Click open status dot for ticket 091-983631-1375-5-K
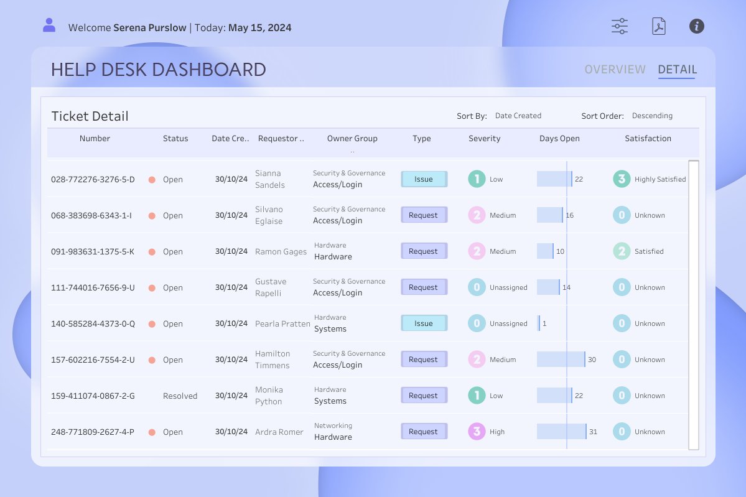The width and height of the screenshot is (746, 497). point(152,252)
